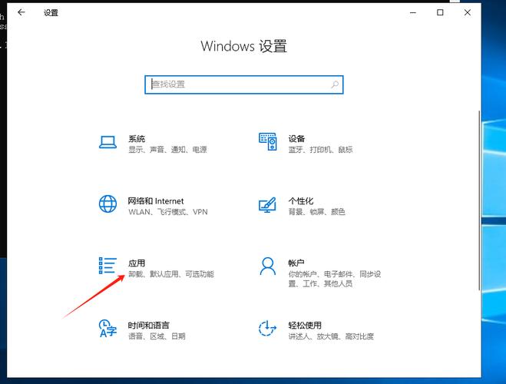Screen dimensions: 506x384
Task: Open the Personalization paintbrush monitor icon
Action: (267, 205)
